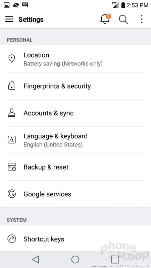Tap the padlock security icon

12,86
